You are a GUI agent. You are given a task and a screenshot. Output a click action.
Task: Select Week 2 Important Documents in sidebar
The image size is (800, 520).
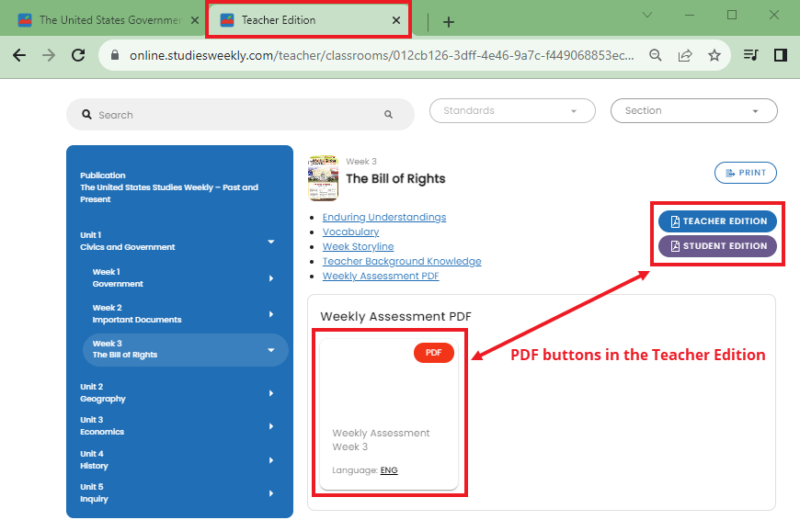[137, 313]
